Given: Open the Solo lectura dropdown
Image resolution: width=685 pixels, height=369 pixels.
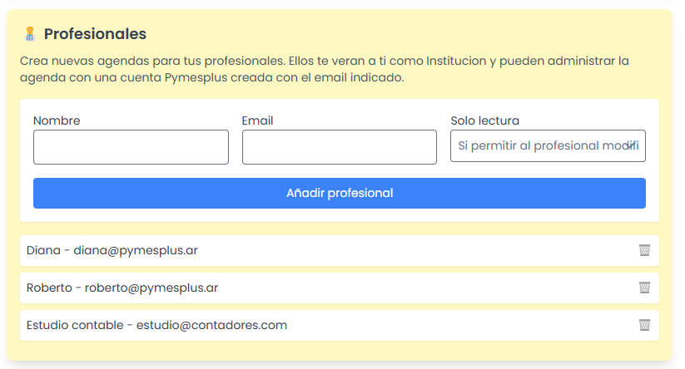Looking at the screenshot, I should [x=541, y=146].
